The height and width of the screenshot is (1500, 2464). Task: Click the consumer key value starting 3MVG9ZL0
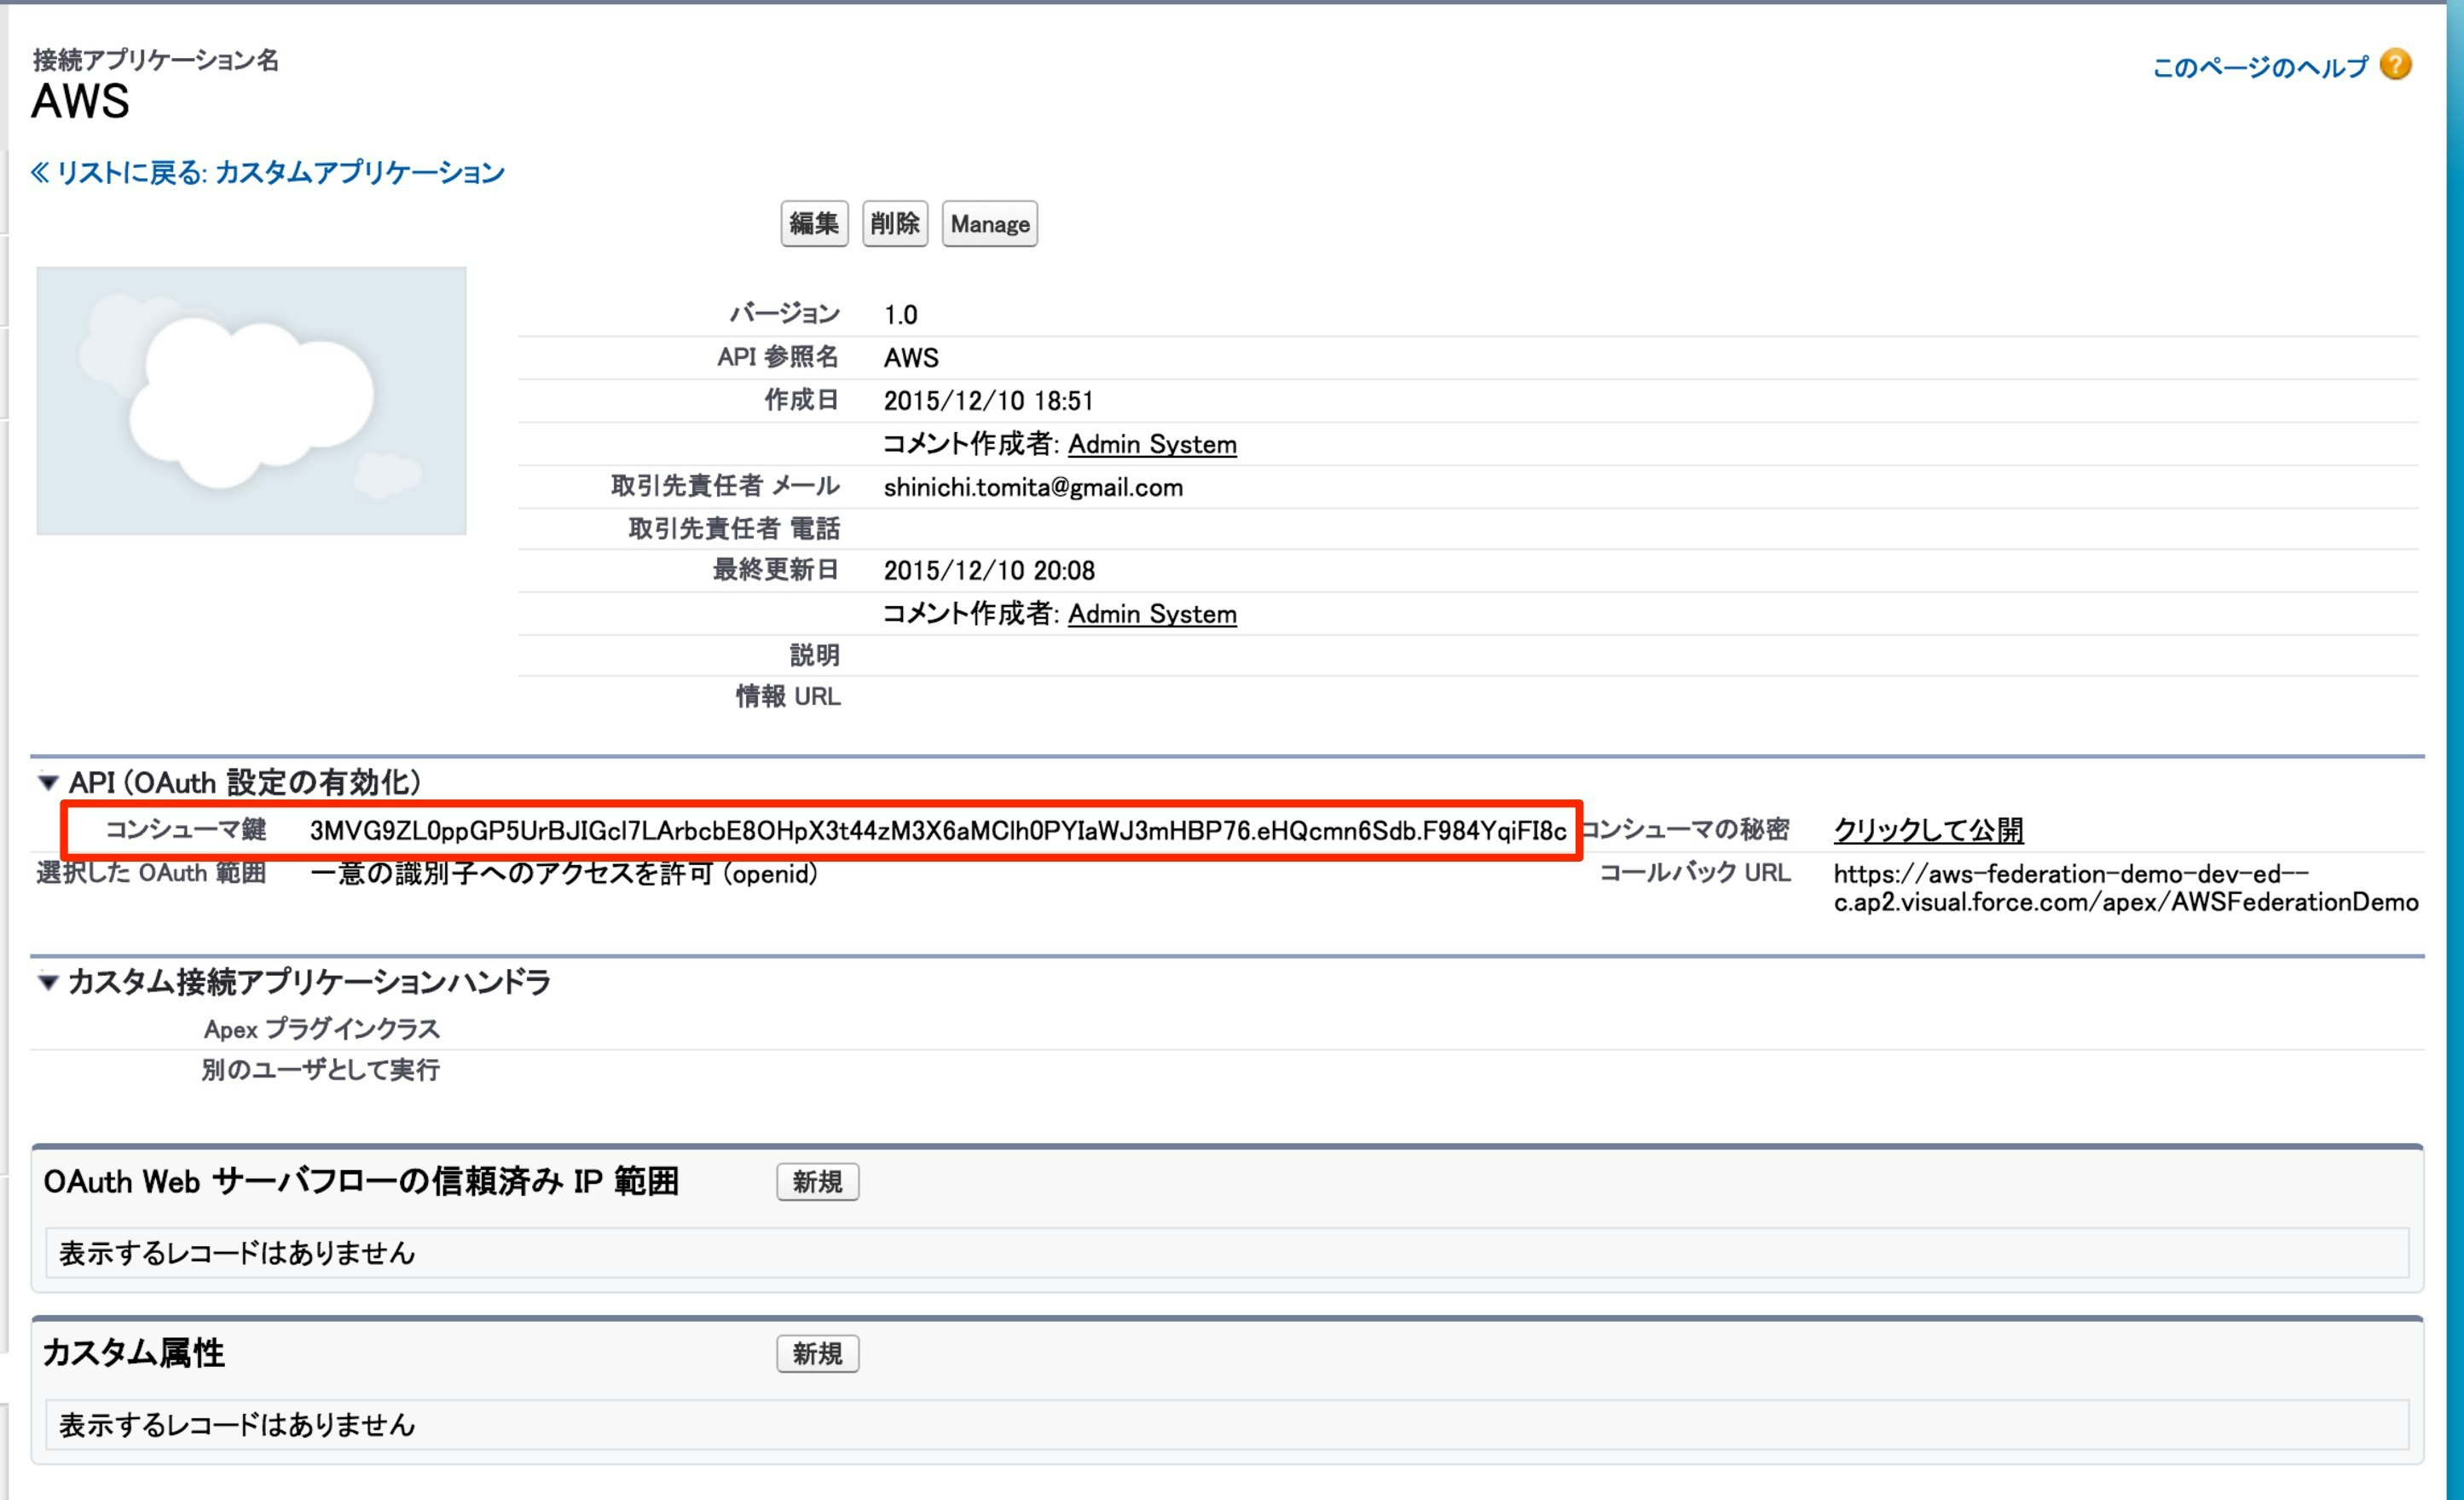(x=938, y=832)
